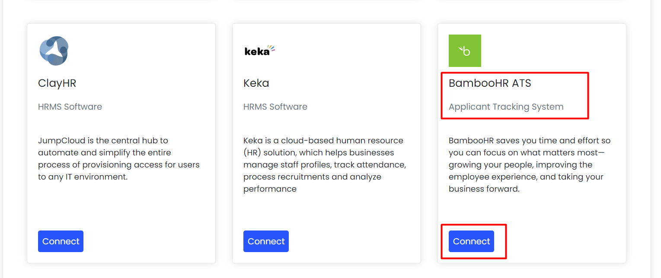The width and height of the screenshot is (661, 278).
Task: Click the Keka cloud-based HR description
Action: pyautogui.click(x=325, y=164)
